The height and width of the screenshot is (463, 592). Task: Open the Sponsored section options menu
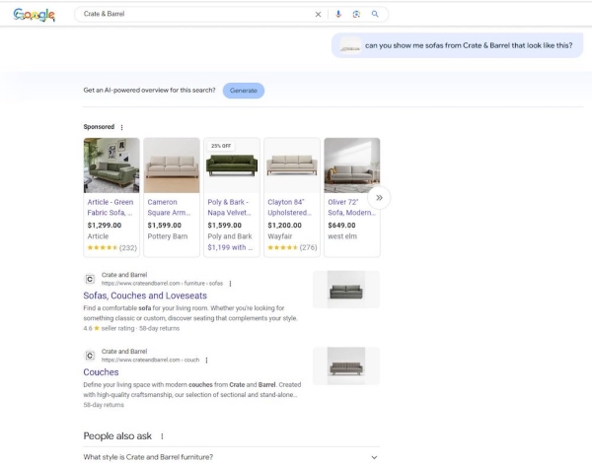[122, 127]
